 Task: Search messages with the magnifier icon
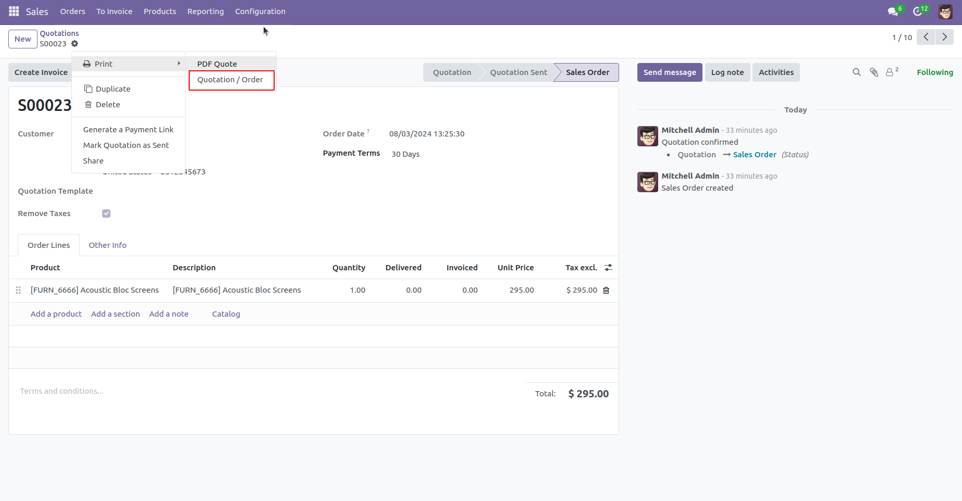[856, 72]
